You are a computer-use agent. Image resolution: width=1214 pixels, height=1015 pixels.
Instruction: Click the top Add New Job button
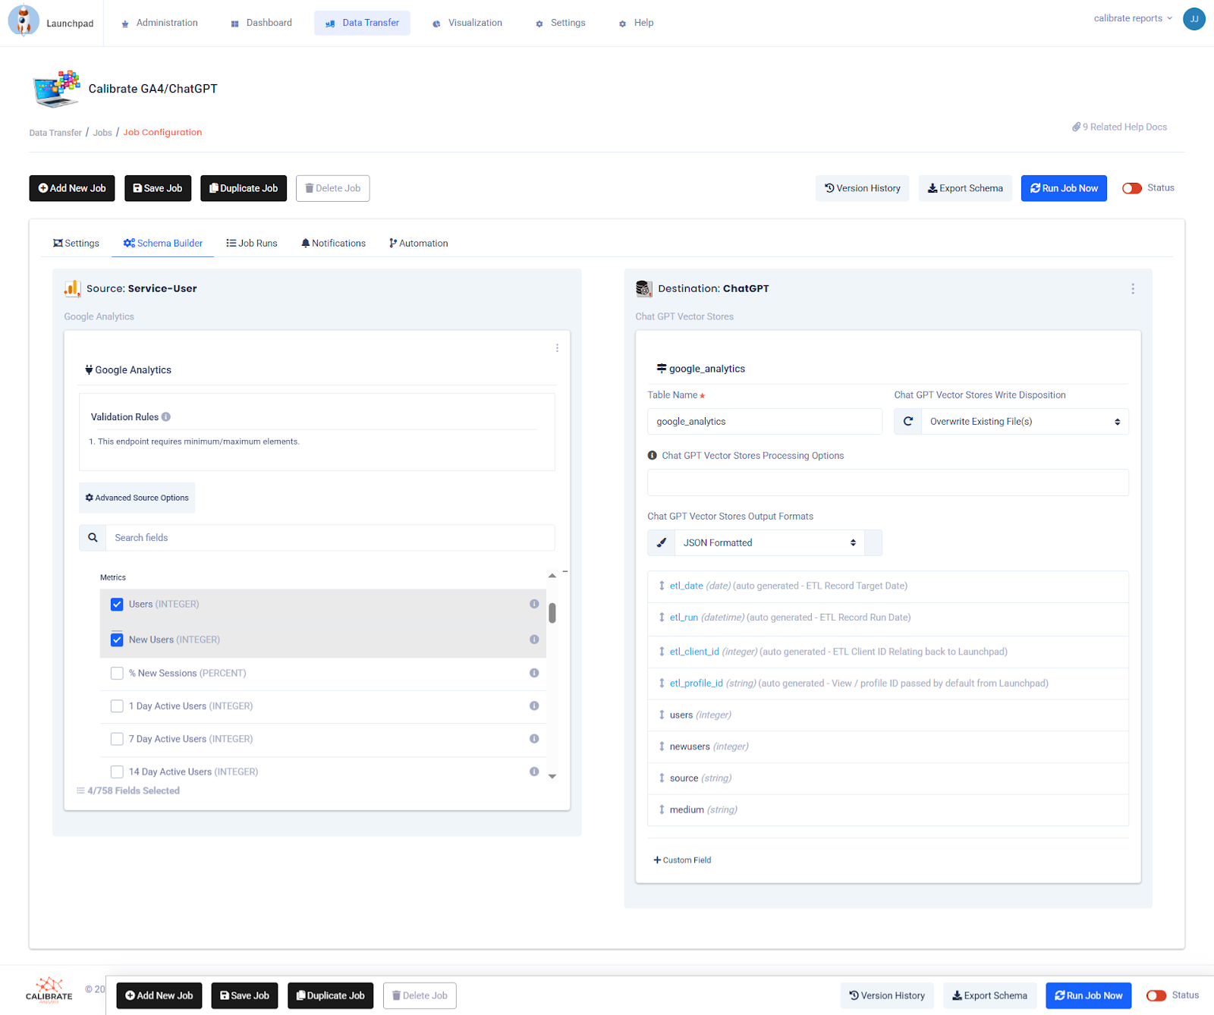72,188
